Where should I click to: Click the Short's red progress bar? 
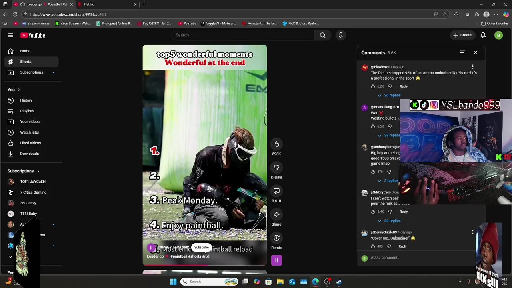[x=205, y=265]
